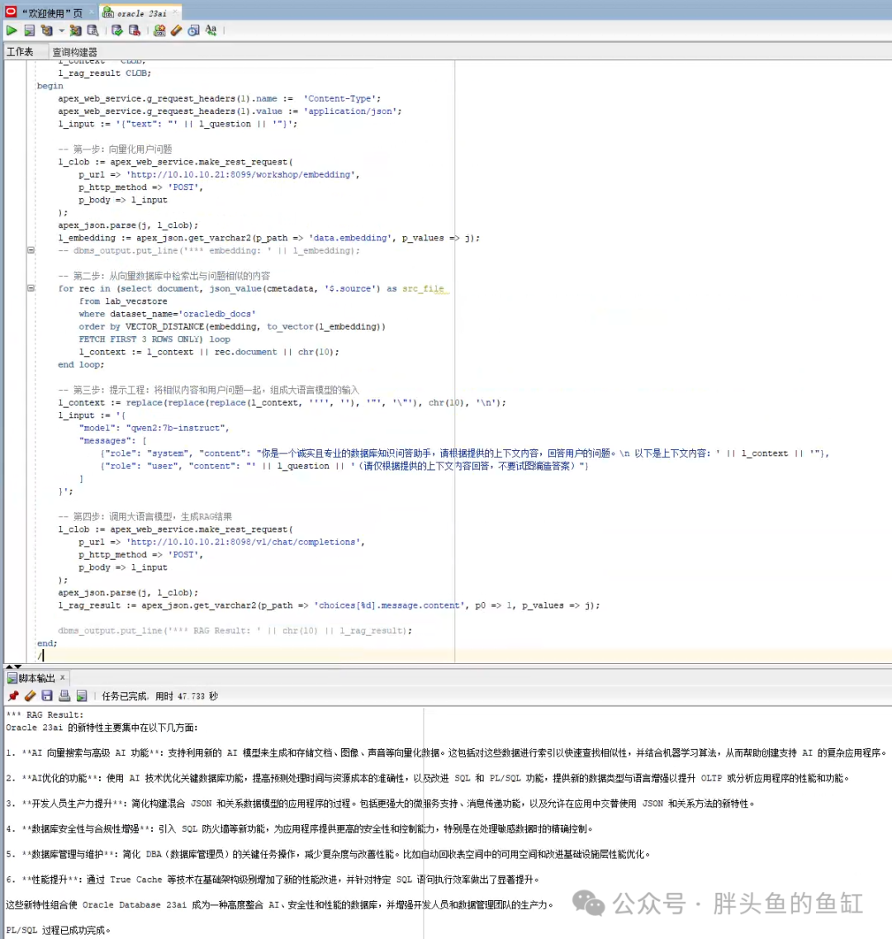
Task: Close the “欢迎使用”页 tab
Action: 92,12
